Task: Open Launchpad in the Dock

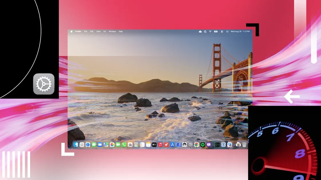Action: (82, 145)
